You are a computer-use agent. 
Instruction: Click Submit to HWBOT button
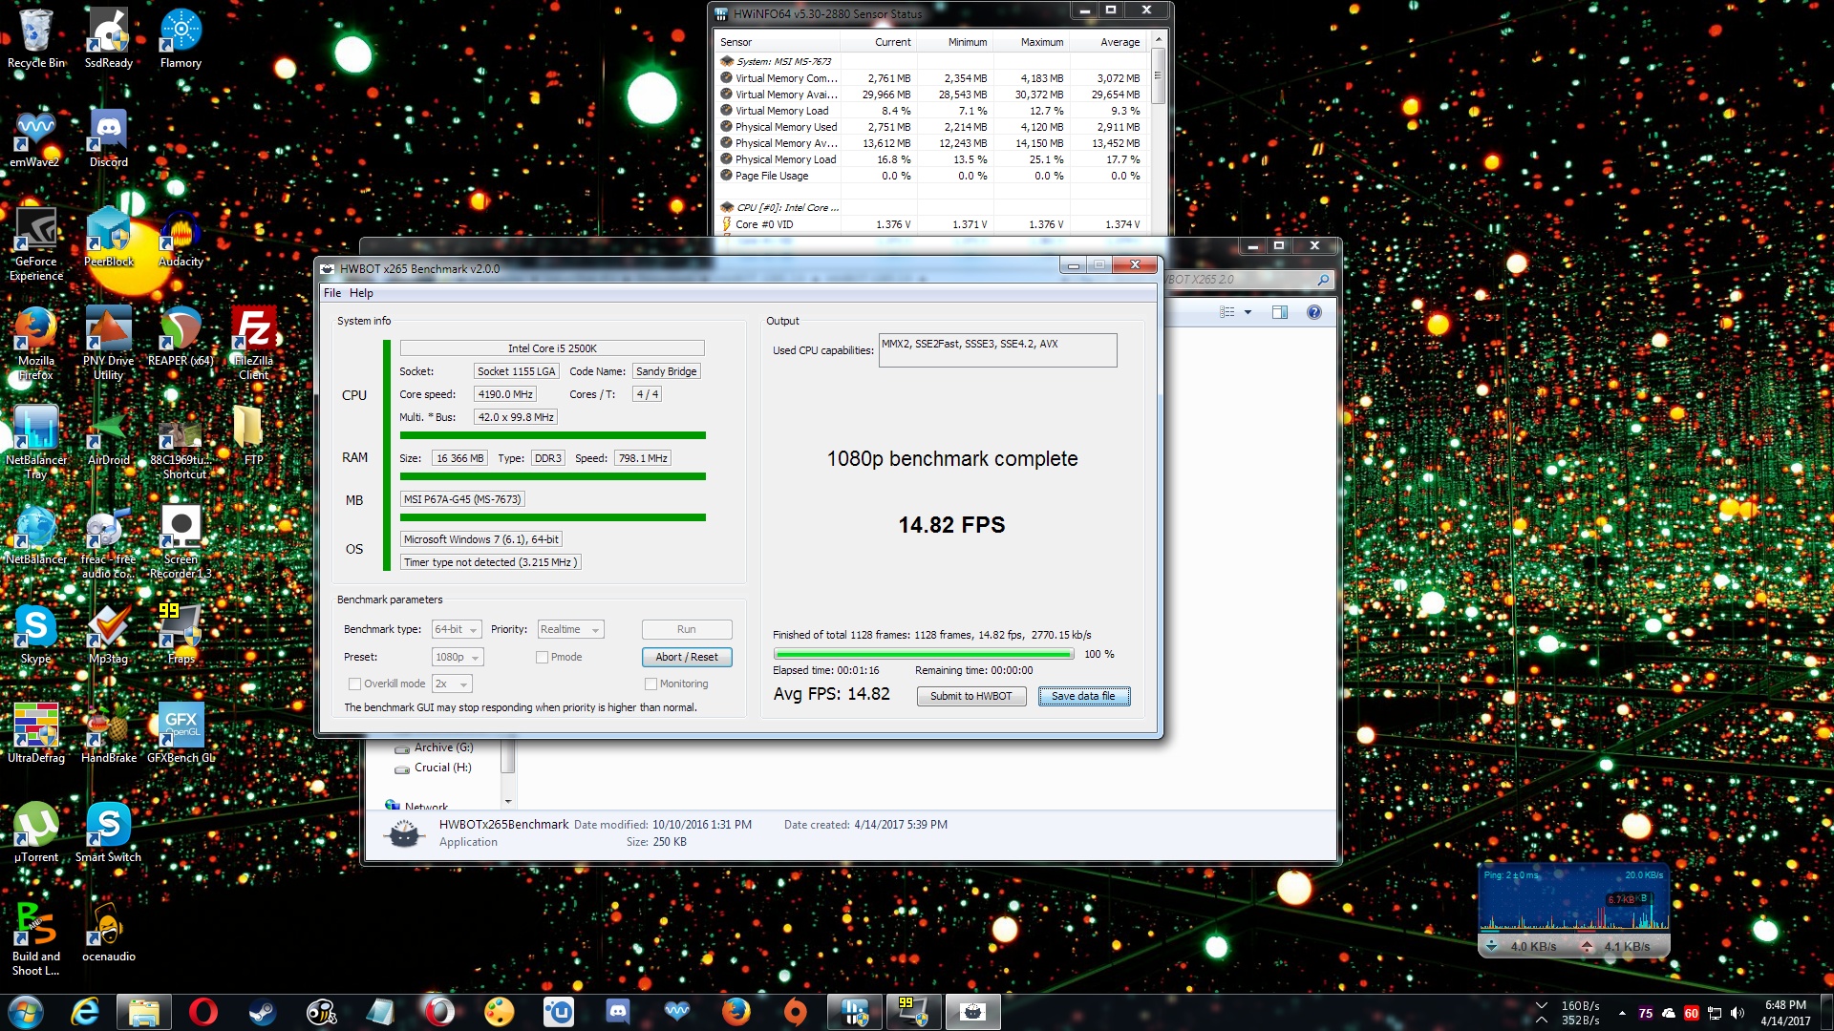coord(971,696)
